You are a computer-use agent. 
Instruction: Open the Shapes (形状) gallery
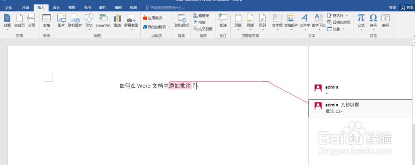point(89,22)
